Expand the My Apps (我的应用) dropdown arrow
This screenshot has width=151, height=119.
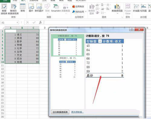click(x=86, y=12)
